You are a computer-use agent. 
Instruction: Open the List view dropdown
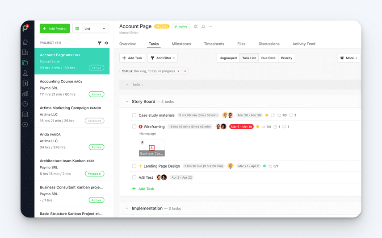coord(95,29)
